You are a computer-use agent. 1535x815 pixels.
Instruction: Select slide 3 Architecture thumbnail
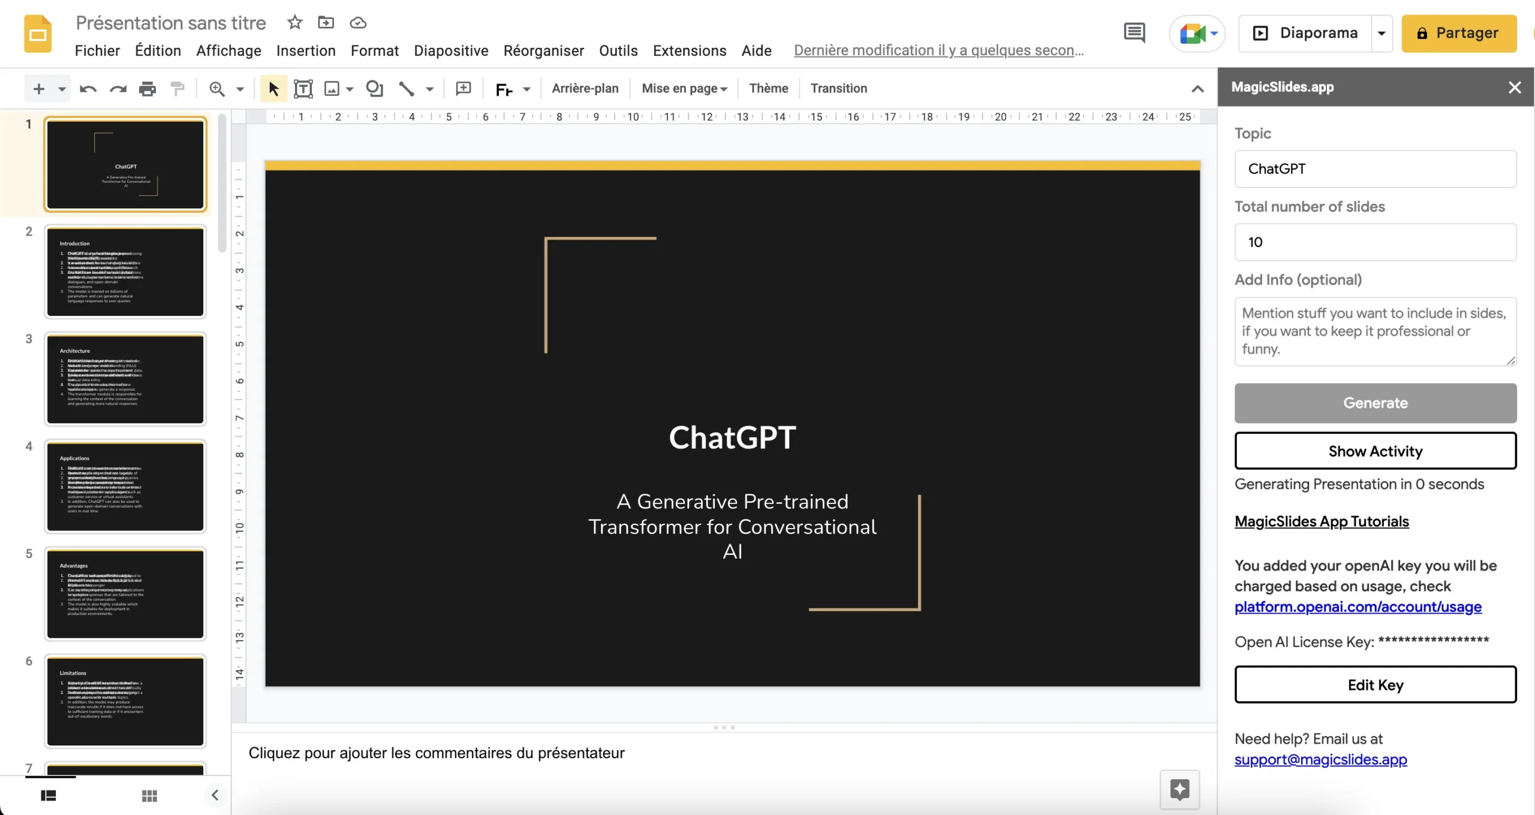pyautogui.click(x=125, y=379)
